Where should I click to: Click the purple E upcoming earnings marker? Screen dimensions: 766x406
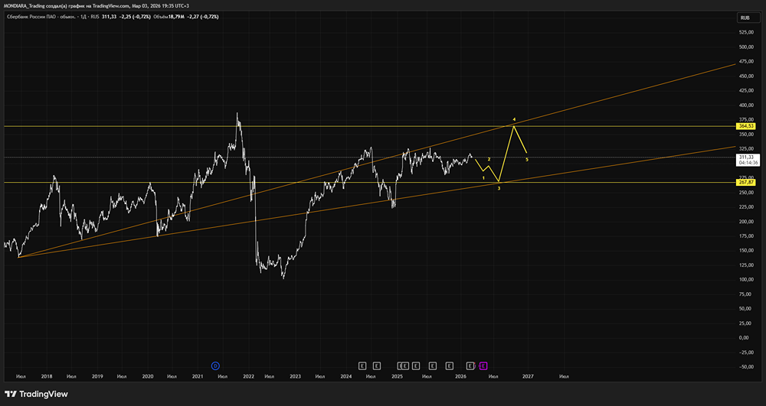[x=483, y=365]
